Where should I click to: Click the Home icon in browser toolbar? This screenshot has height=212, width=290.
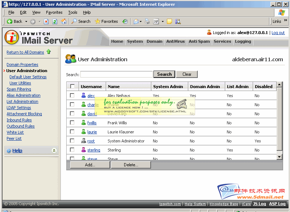[64, 21]
